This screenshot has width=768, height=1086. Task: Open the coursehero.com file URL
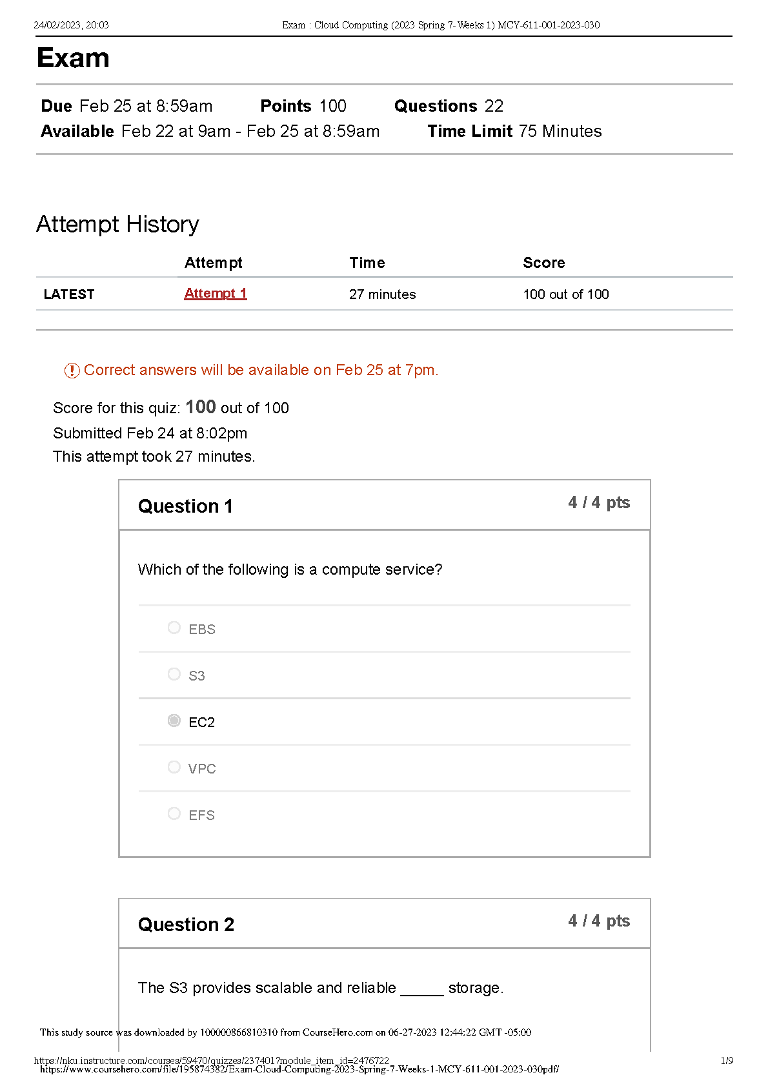(299, 1069)
